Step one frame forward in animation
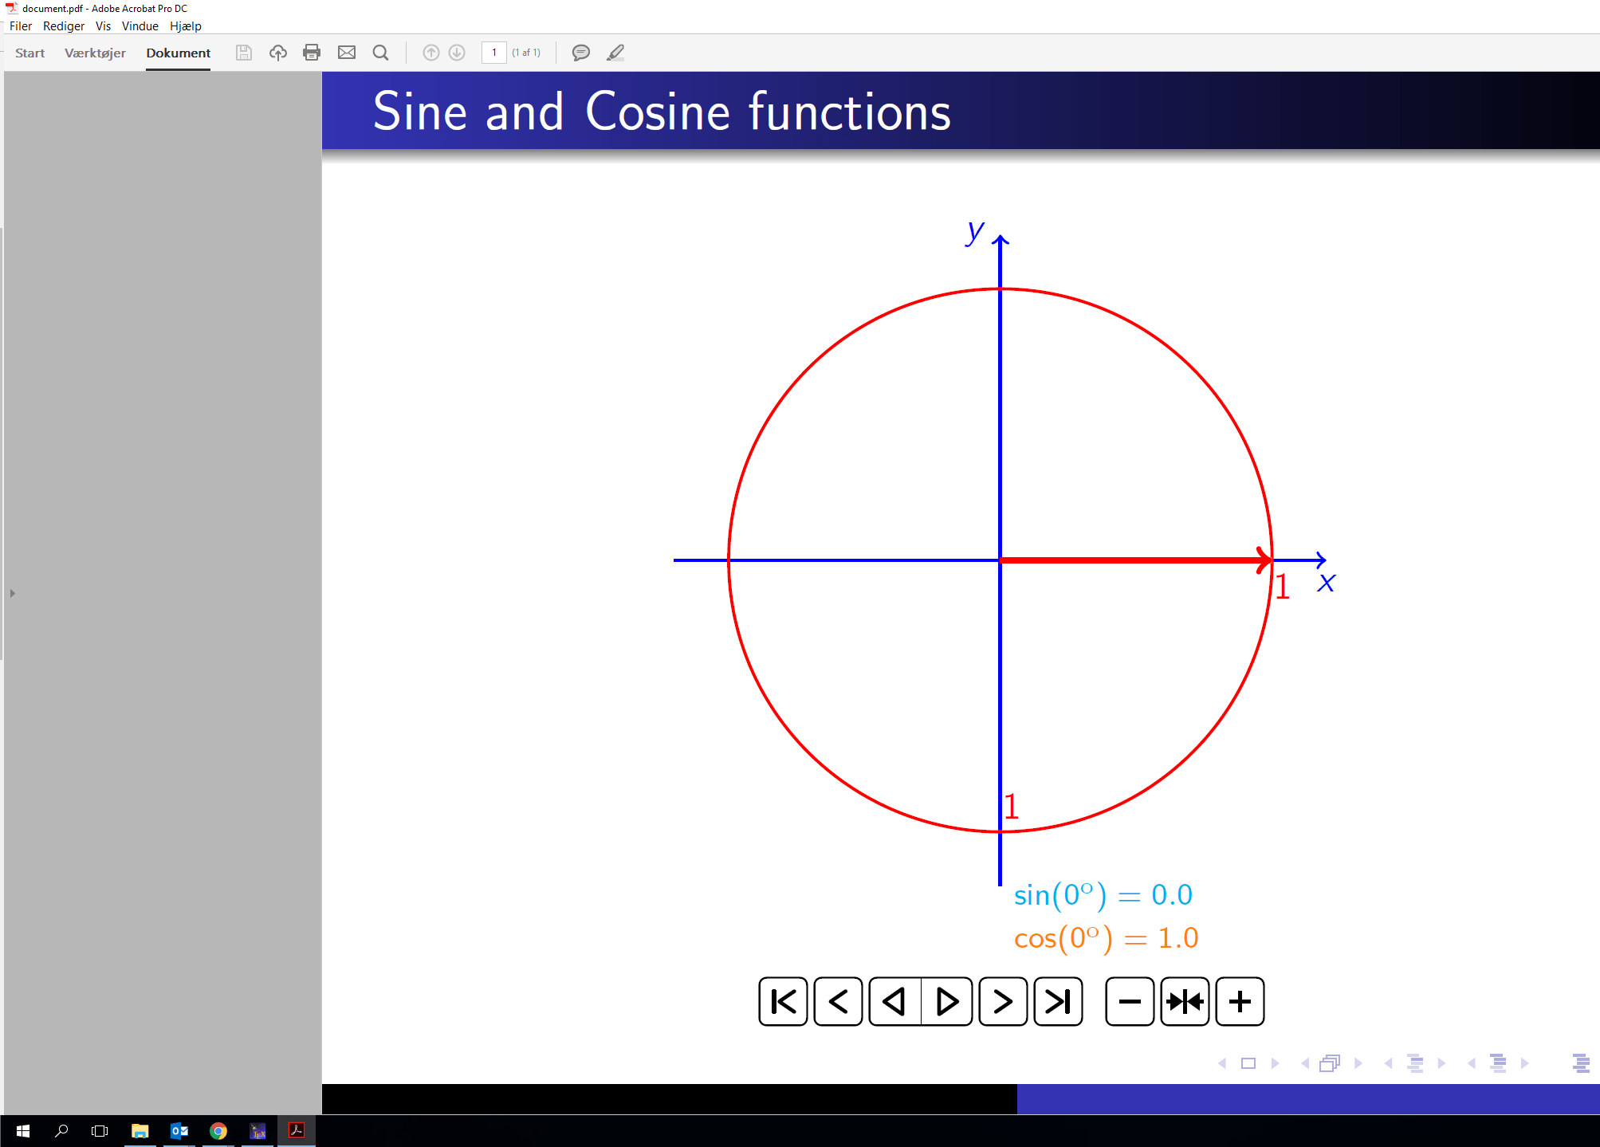This screenshot has width=1600, height=1147. point(1003,1001)
